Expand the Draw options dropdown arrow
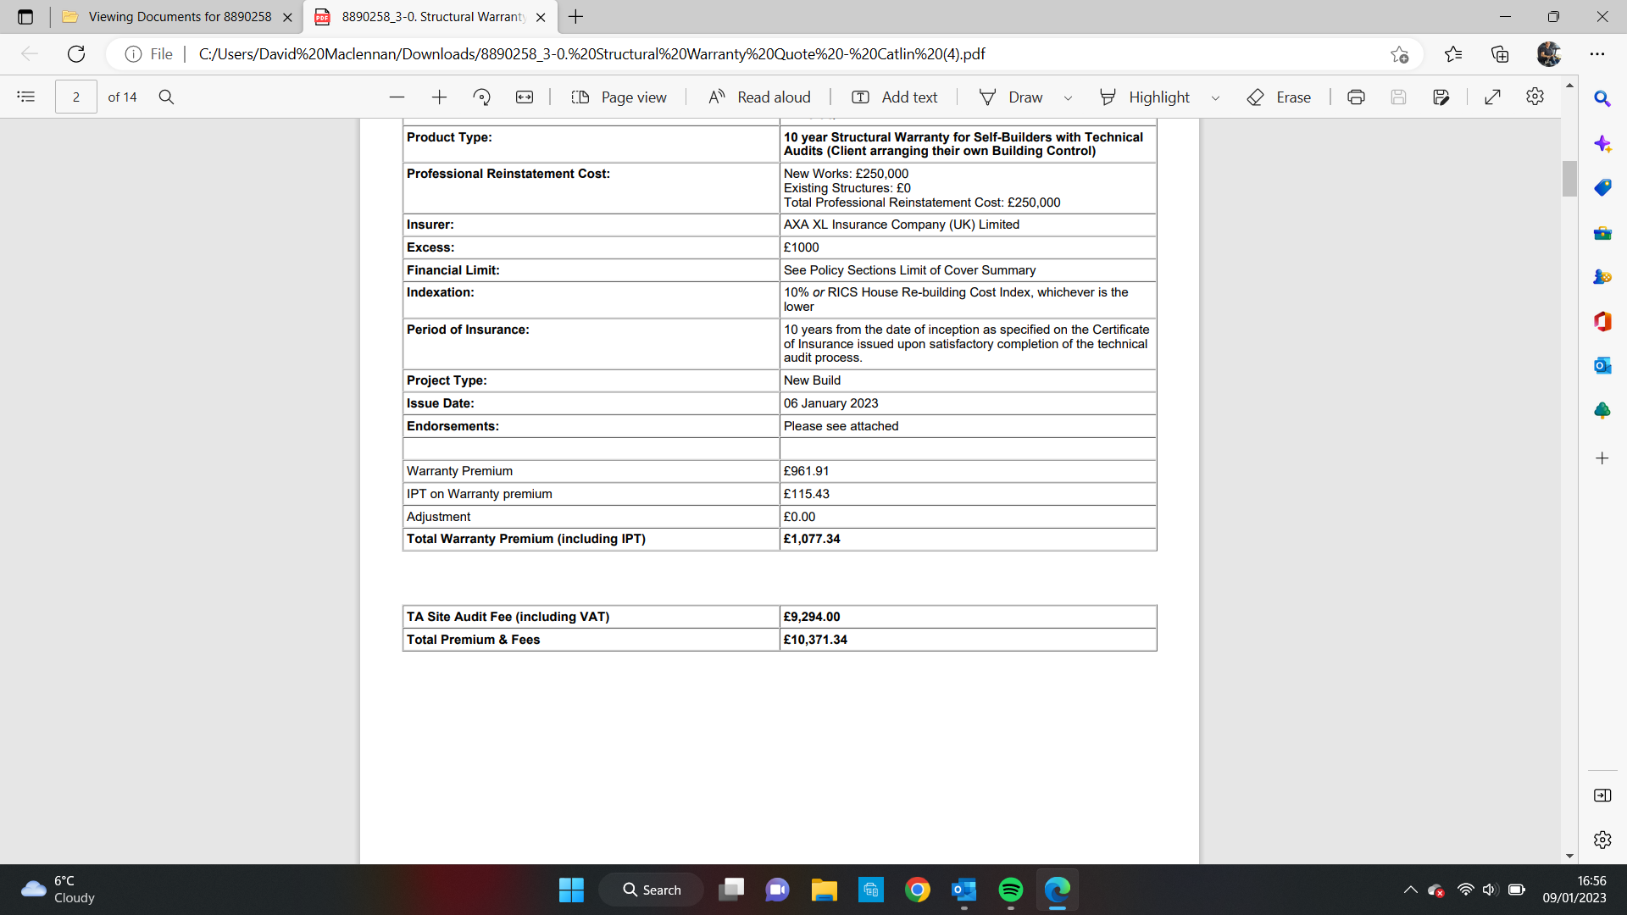Screen dimensions: 1627x915 coord(1068,97)
